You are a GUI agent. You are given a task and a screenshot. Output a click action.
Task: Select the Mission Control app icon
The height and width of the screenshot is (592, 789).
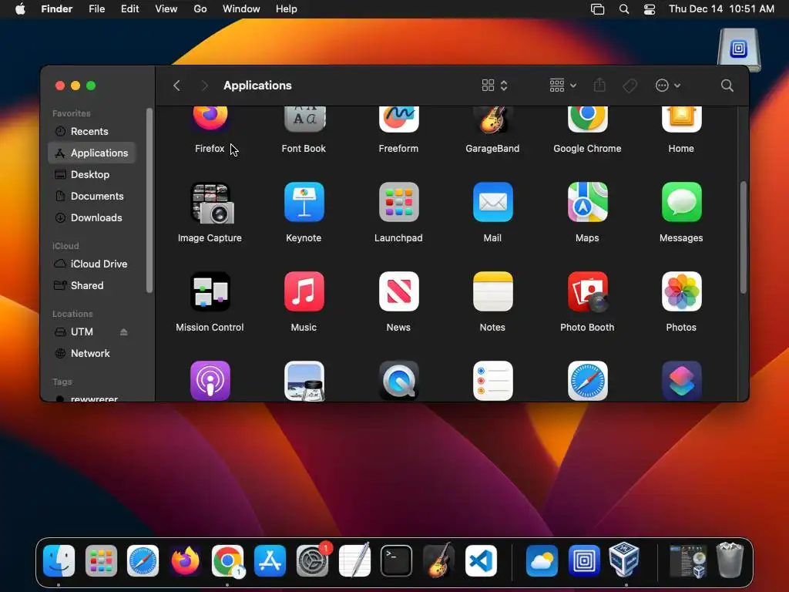click(210, 291)
